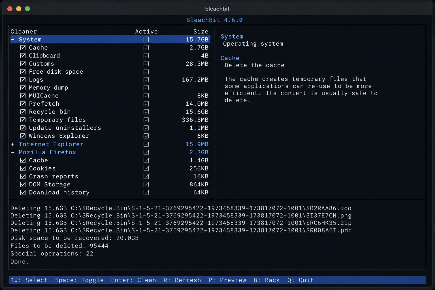The height and width of the screenshot is (290, 435).
Task: Click 'Q: Quit' in the bottom bar
Action: tap(300, 280)
